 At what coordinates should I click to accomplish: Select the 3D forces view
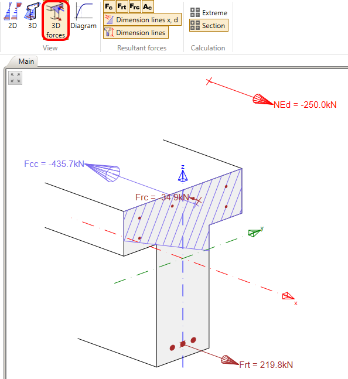pyautogui.click(x=56, y=20)
